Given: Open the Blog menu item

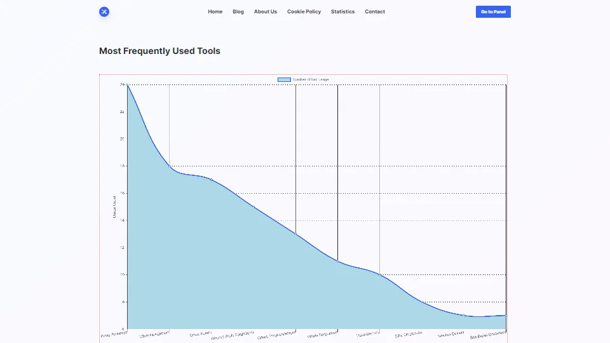Looking at the screenshot, I should click(x=238, y=11).
